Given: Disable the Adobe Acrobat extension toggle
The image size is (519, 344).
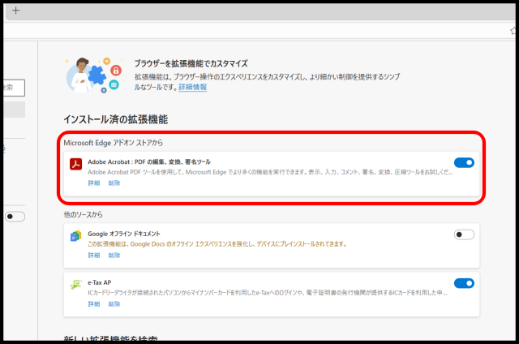Looking at the screenshot, I should pos(464,162).
